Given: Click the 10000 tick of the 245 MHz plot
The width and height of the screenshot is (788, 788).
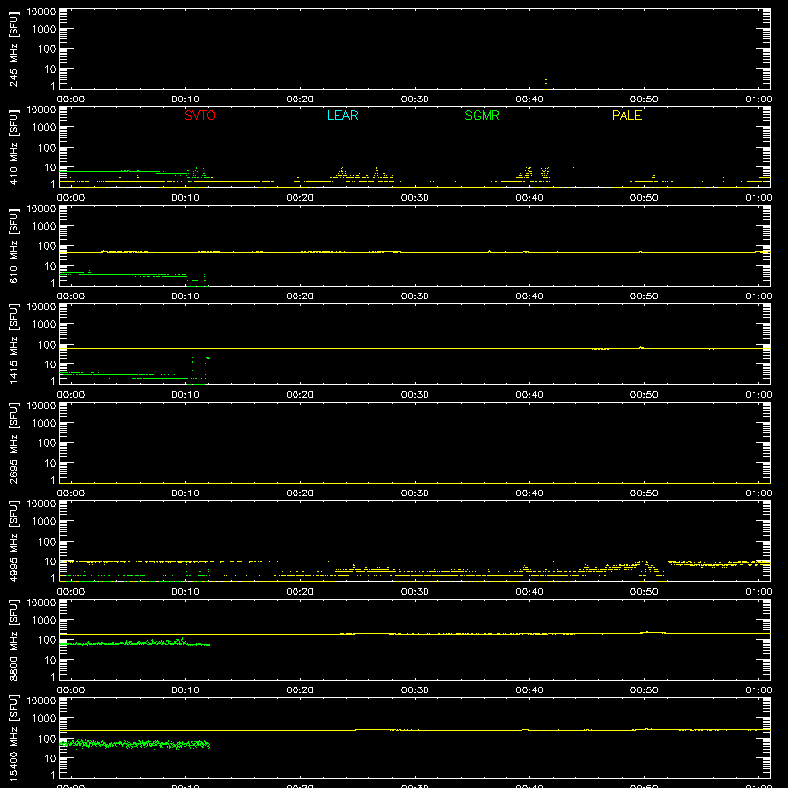Looking at the screenshot, I should tap(41, 12).
